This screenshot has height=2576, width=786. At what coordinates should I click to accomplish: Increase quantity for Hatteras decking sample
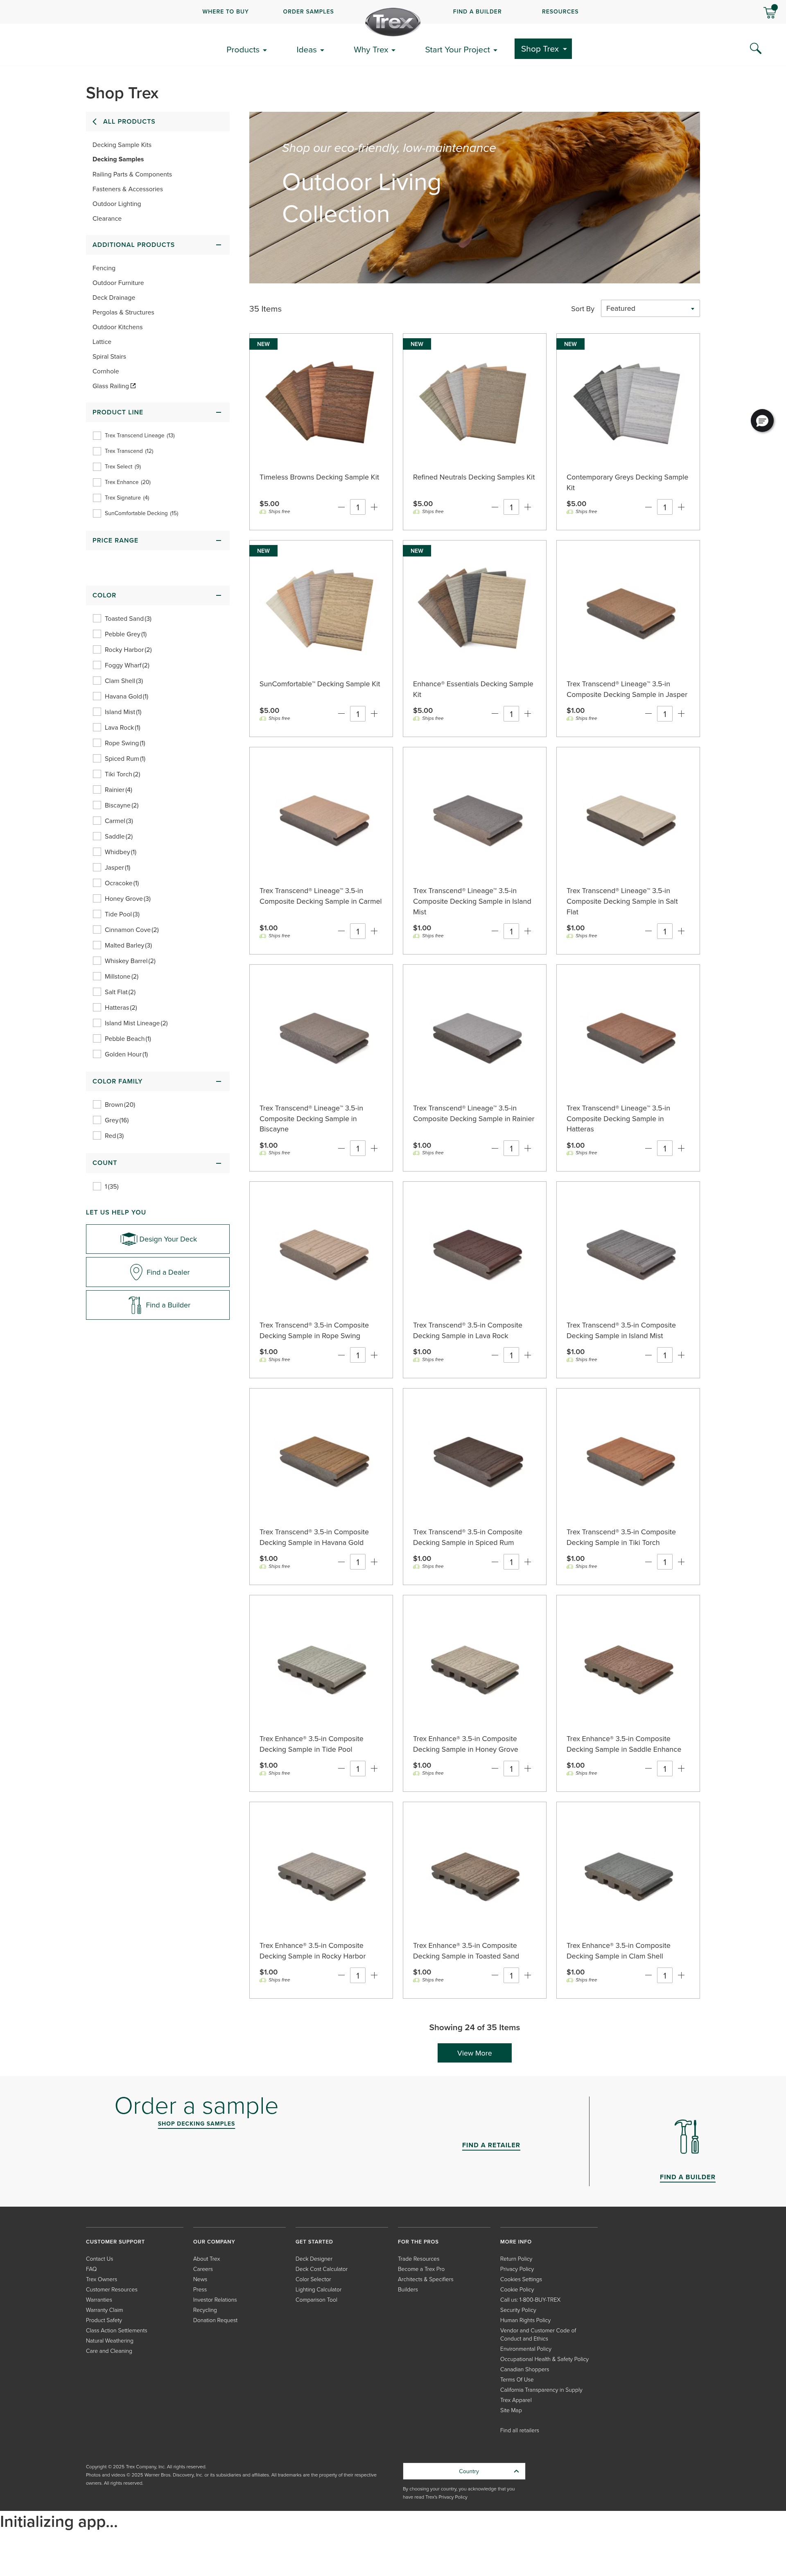[681, 1148]
